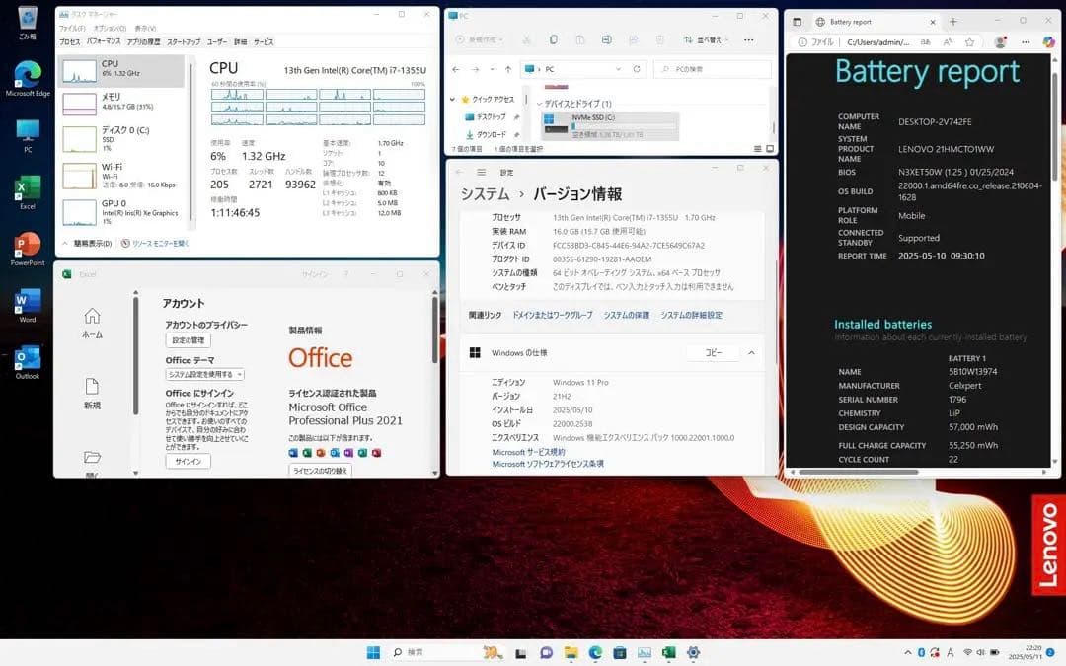The height and width of the screenshot is (666, 1066).
Task: Click the Rename icon in File Explorer toolbar
Action: (x=606, y=38)
